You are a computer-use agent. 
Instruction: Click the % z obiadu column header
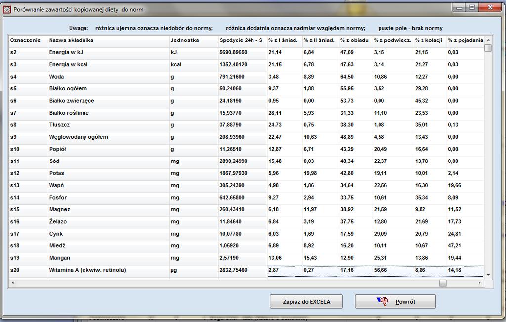coord(356,40)
